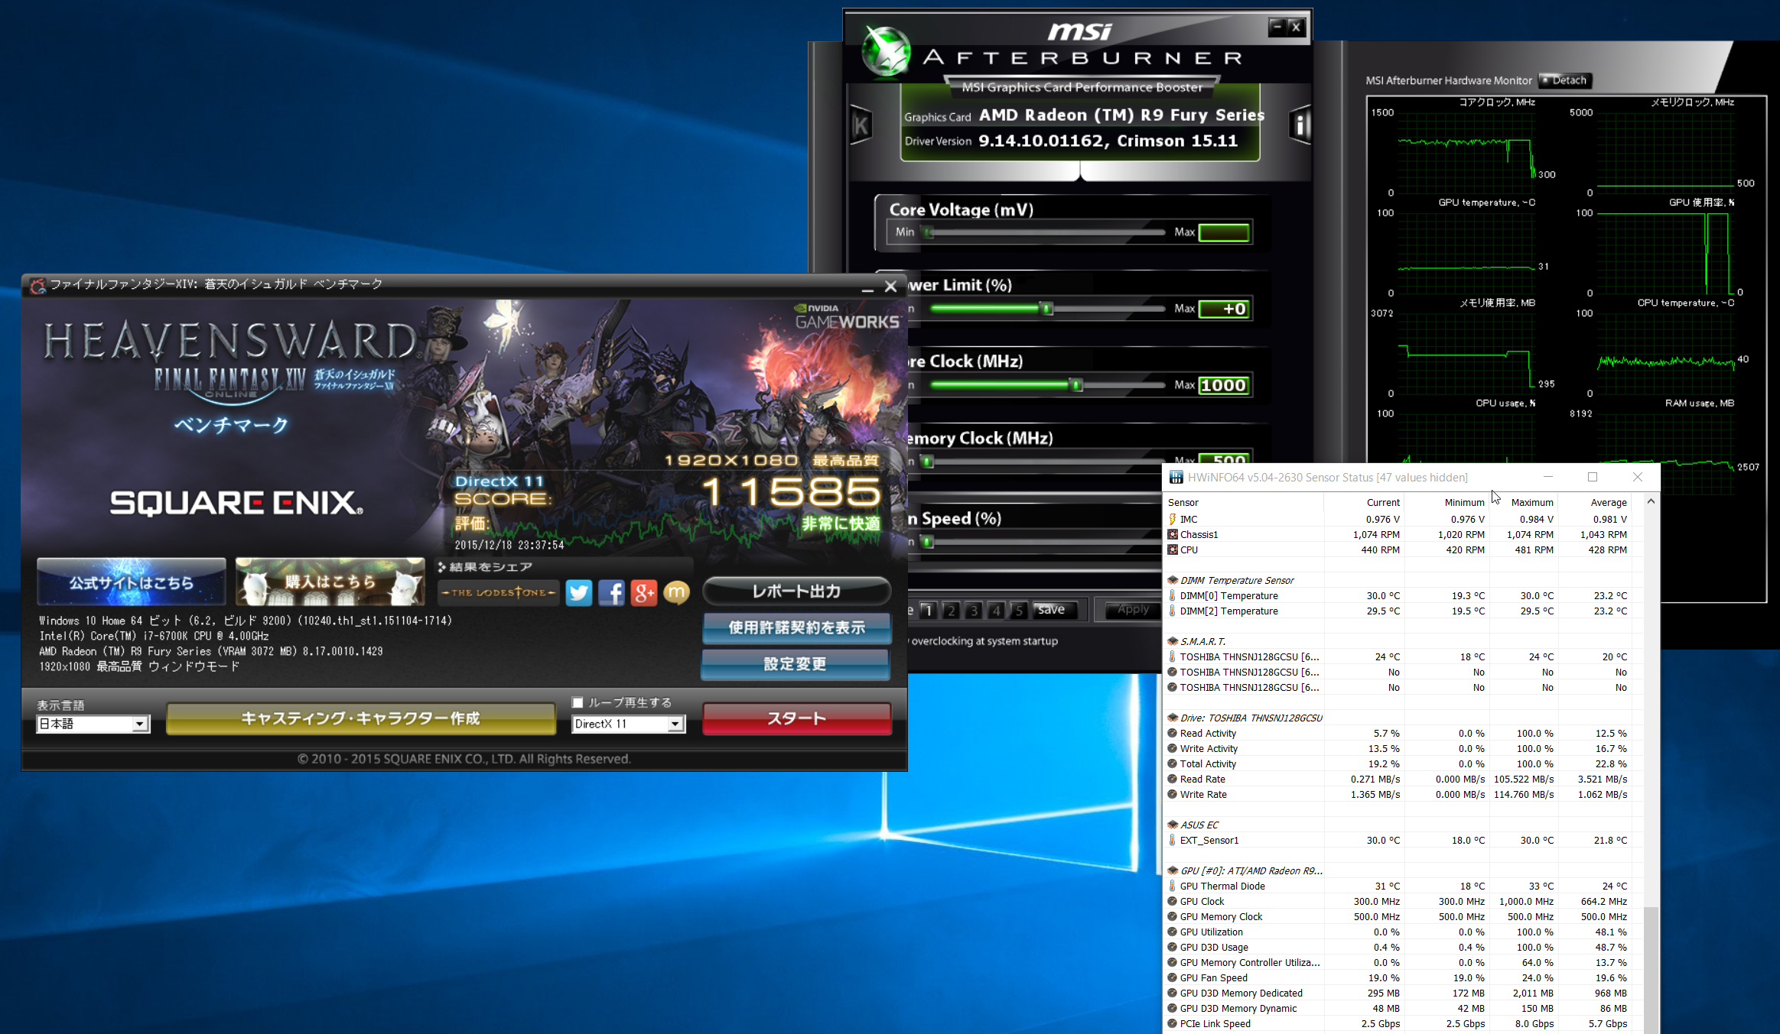Image resolution: width=1780 pixels, height=1034 pixels.
Task: Detach the Afterburner hardware monitor
Action: 1564,80
